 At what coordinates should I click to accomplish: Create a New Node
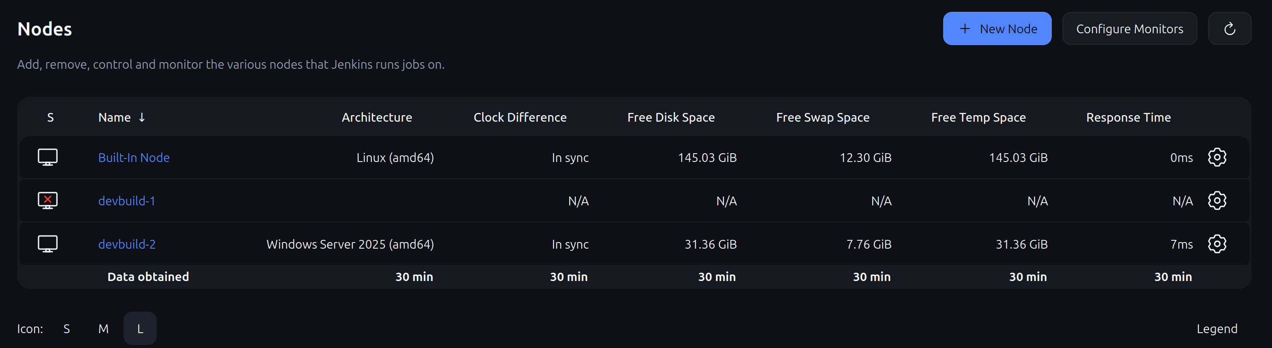point(997,28)
